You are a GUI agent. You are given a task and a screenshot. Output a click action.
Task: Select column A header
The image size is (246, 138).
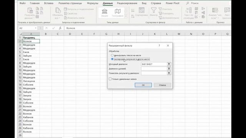[31, 34]
